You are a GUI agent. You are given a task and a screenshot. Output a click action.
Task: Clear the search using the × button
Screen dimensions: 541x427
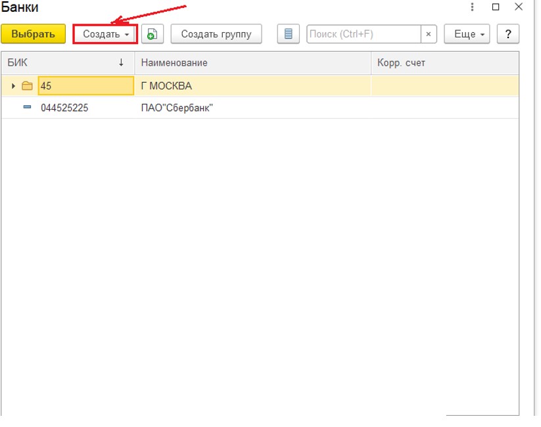click(x=429, y=34)
